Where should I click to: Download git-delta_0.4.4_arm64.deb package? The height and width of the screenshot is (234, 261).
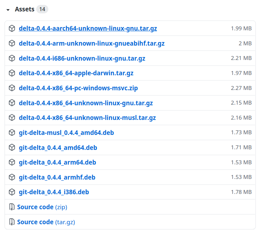coord(57,162)
